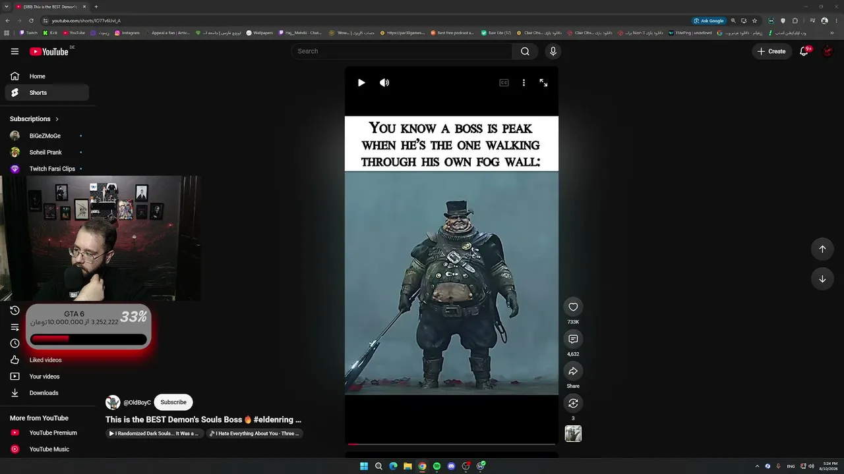
Task: Open the comments on this Short
Action: [573, 339]
